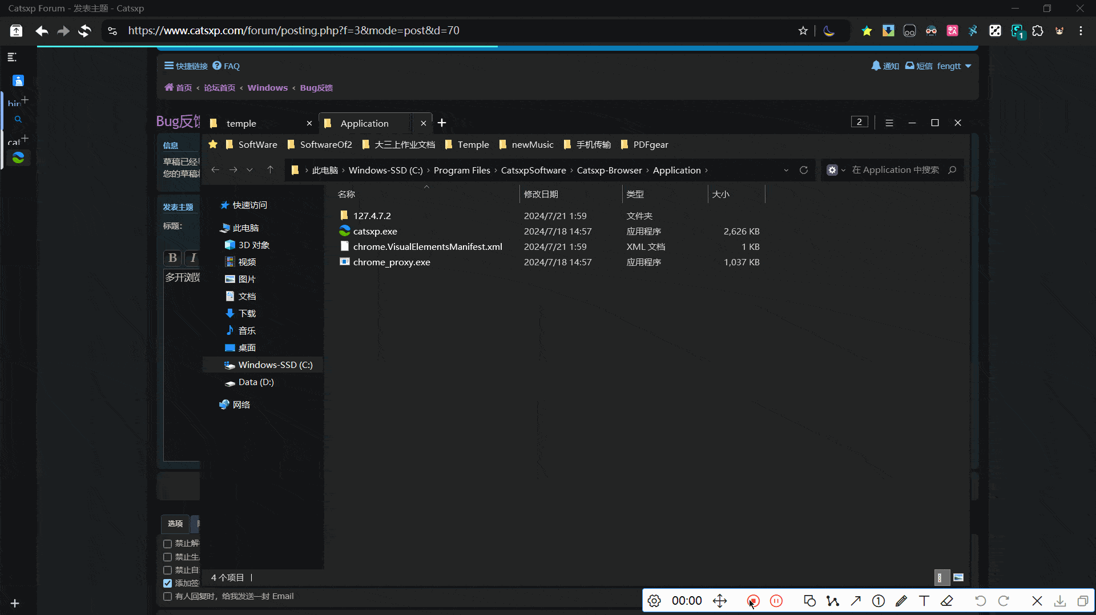This screenshot has height=615, width=1096.
Task: Select the pencil drawing tool
Action: [x=901, y=601]
